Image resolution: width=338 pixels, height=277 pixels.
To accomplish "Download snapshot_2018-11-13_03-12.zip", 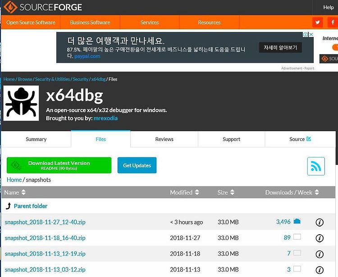I will [x=45, y=270].
